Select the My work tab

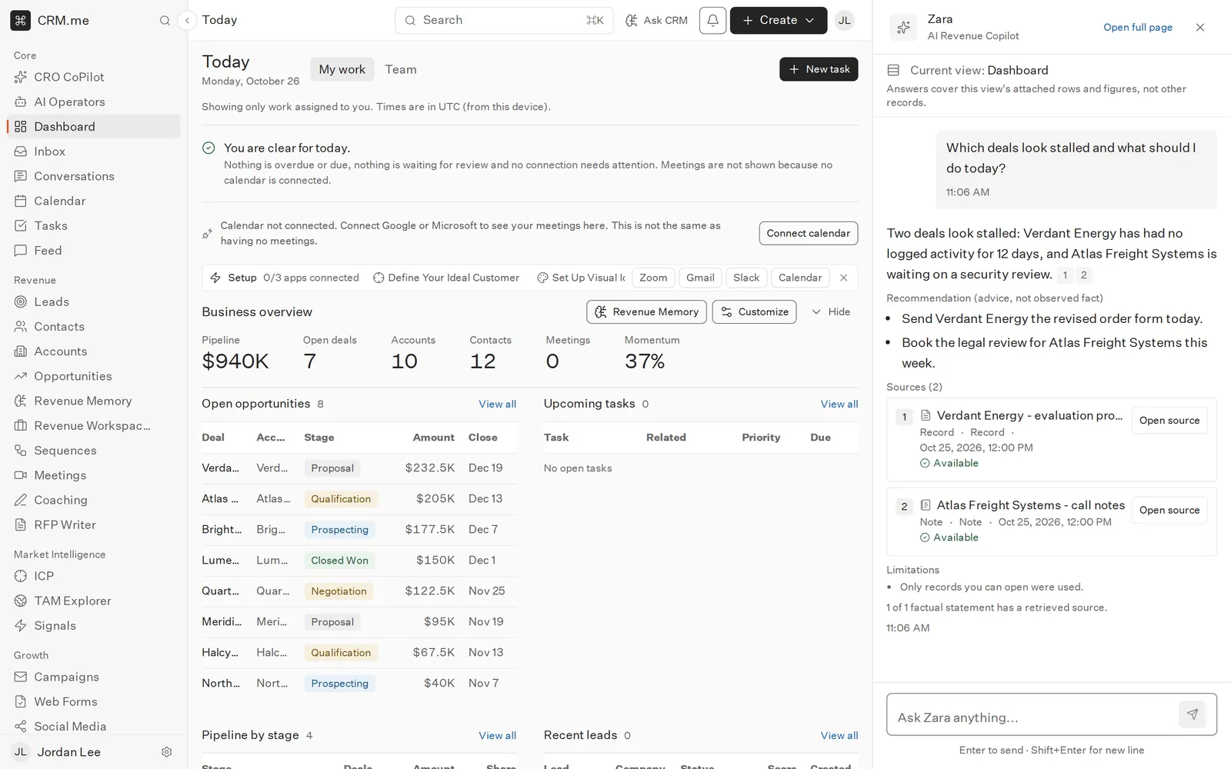342,69
